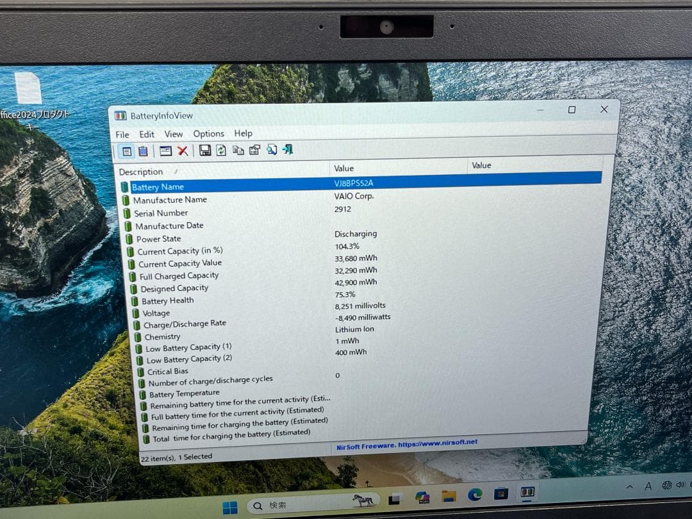Screen dimensions: 692x519
Task: Open the Options menu
Action: (208, 133)
